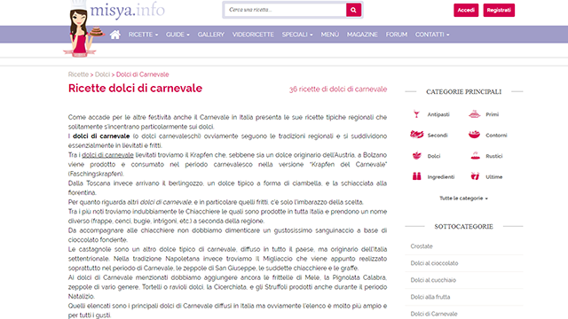Click Antipasti category label
Viewport: 568px width, 319px height.
click(x=438, y=114)
